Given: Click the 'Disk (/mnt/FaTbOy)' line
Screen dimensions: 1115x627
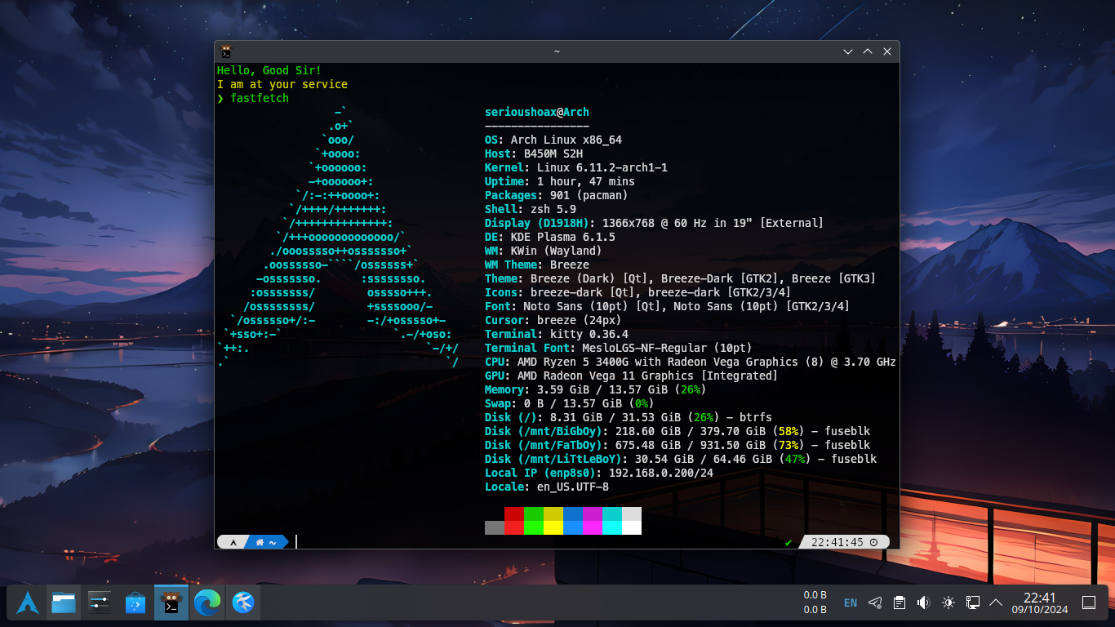Looking at the screenshot, I should 677,445.
